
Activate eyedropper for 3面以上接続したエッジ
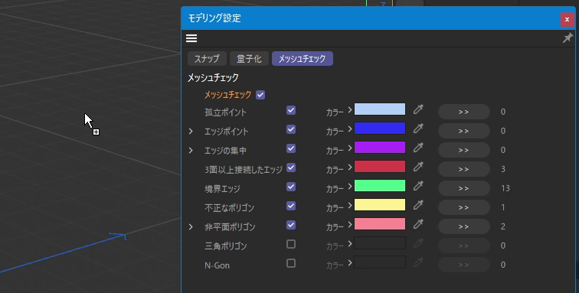pyautogui.click(x=418, y=167)
